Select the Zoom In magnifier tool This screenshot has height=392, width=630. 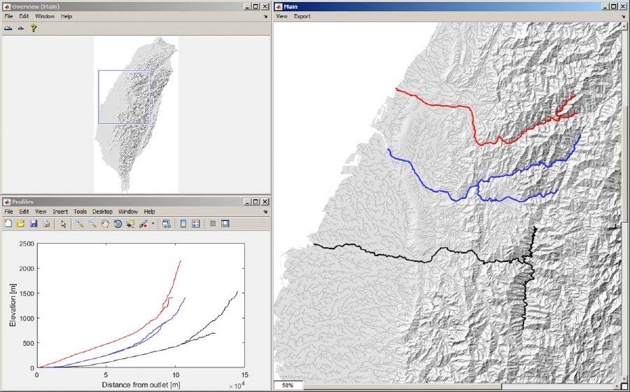[80, 224]
